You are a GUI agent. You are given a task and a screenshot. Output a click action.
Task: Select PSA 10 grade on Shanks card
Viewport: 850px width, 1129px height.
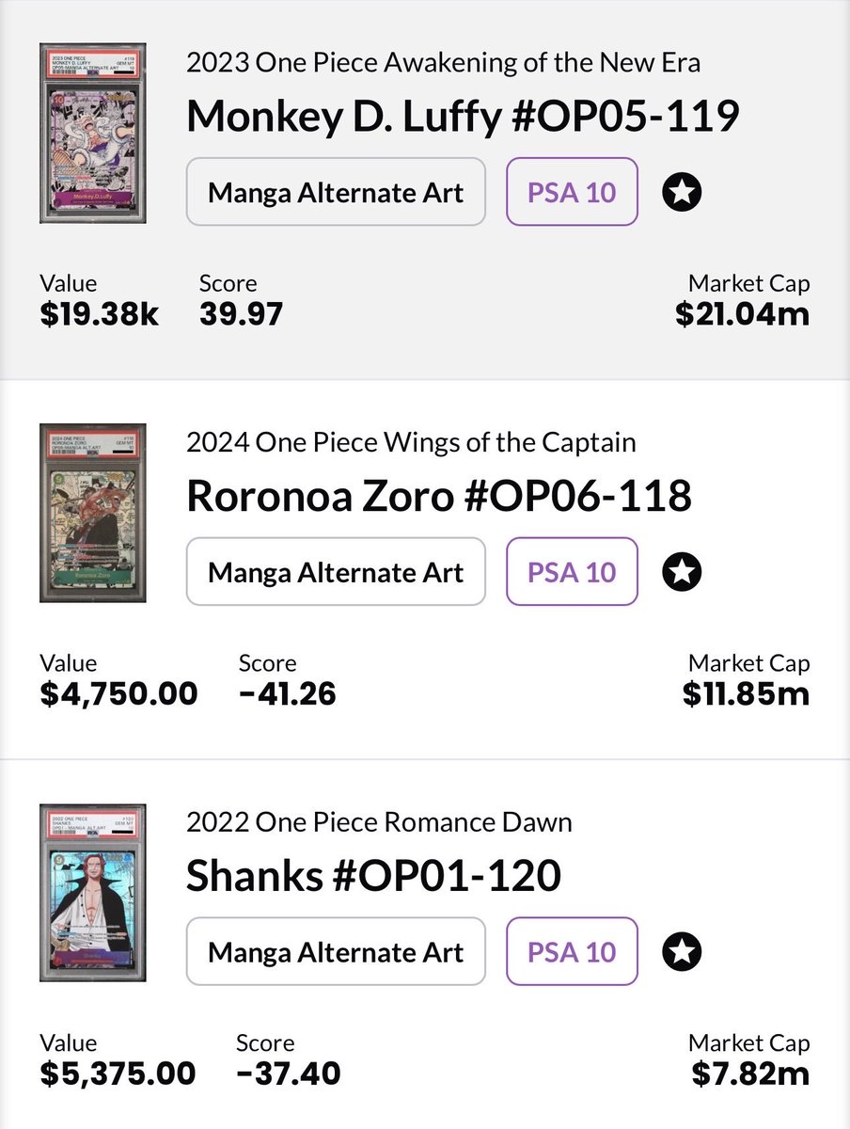pyautogui.click(x=572, y=952)
